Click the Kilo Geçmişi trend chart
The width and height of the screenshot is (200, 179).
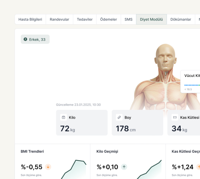pos(149,169)
